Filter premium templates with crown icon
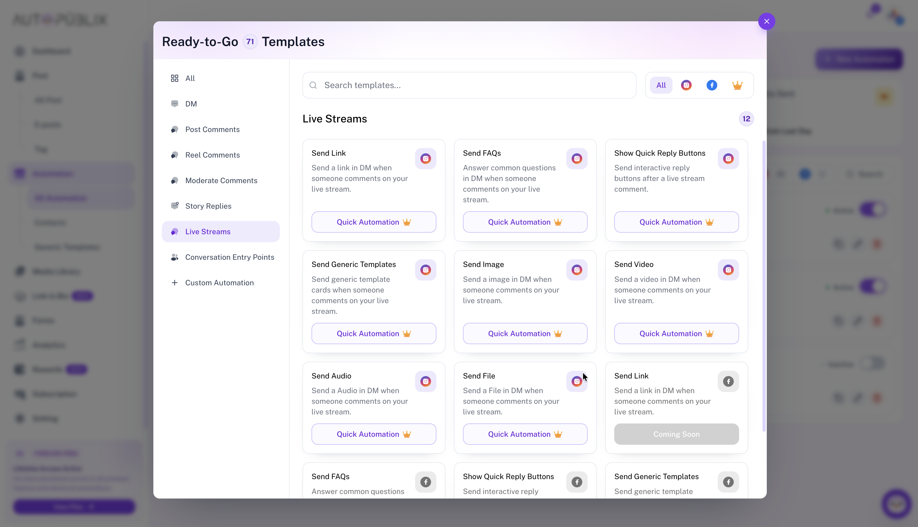The image size is (918, 527). (x=737, y=85)
